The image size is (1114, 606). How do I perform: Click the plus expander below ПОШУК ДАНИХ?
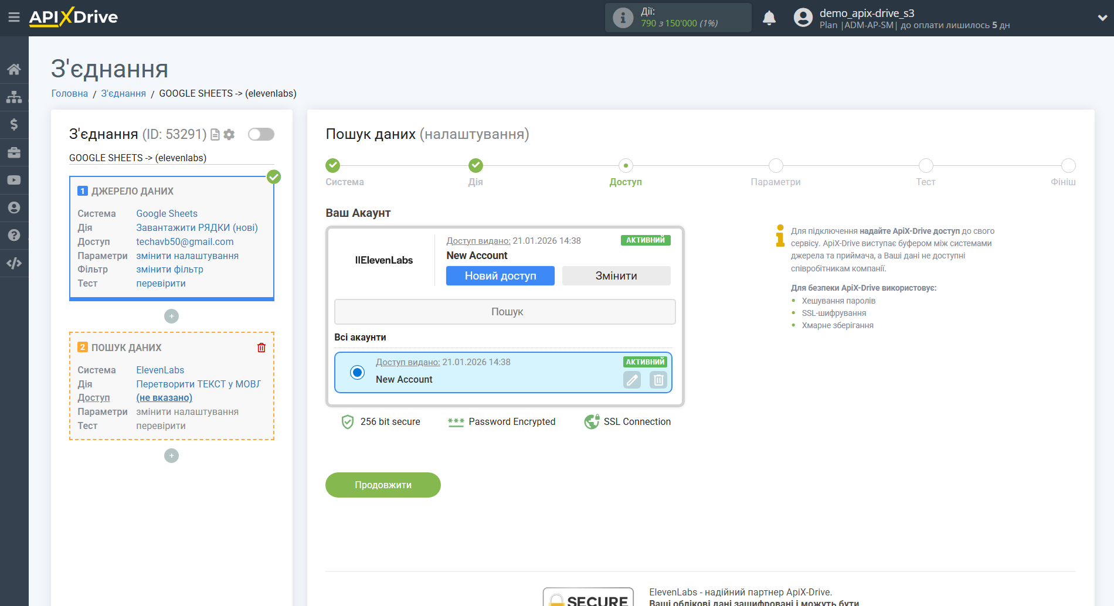click(x=171, y=455)
